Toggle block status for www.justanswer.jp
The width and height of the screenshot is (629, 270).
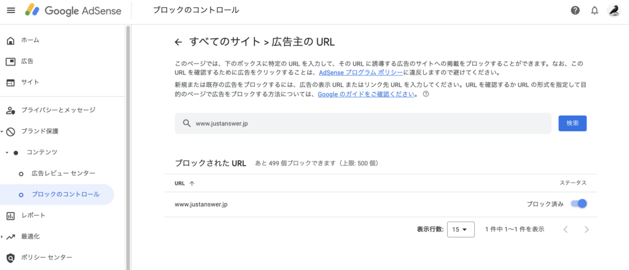[x=579, y=204]
